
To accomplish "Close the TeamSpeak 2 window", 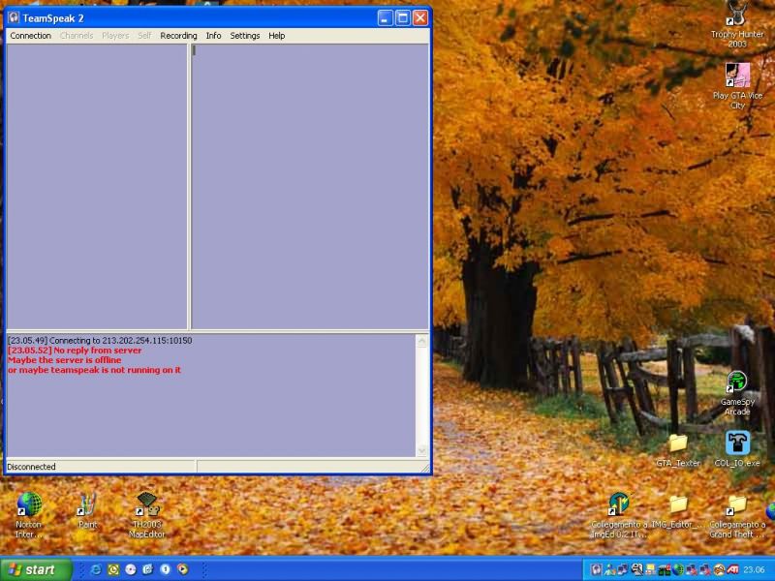I will click(x=420, y=17).
